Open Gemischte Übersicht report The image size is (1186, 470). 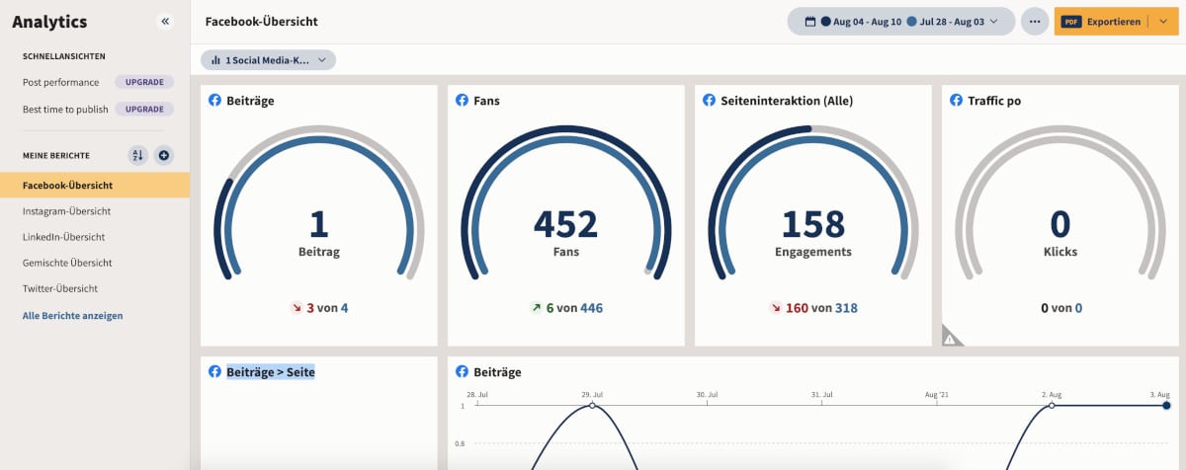[67, 263]
